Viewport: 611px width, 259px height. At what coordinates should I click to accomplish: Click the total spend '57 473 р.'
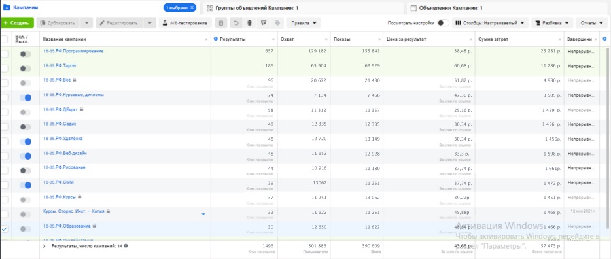click(x=550, y=246)
